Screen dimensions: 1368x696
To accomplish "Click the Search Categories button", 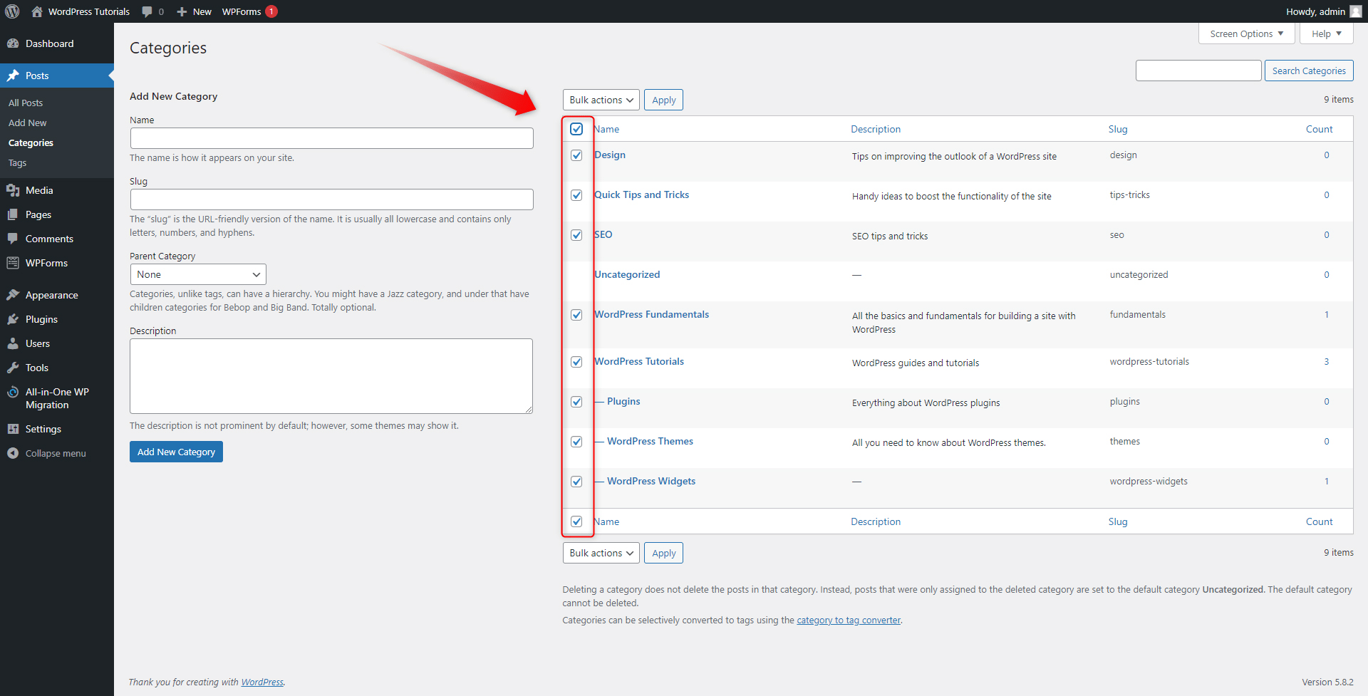I will 1309,71.
